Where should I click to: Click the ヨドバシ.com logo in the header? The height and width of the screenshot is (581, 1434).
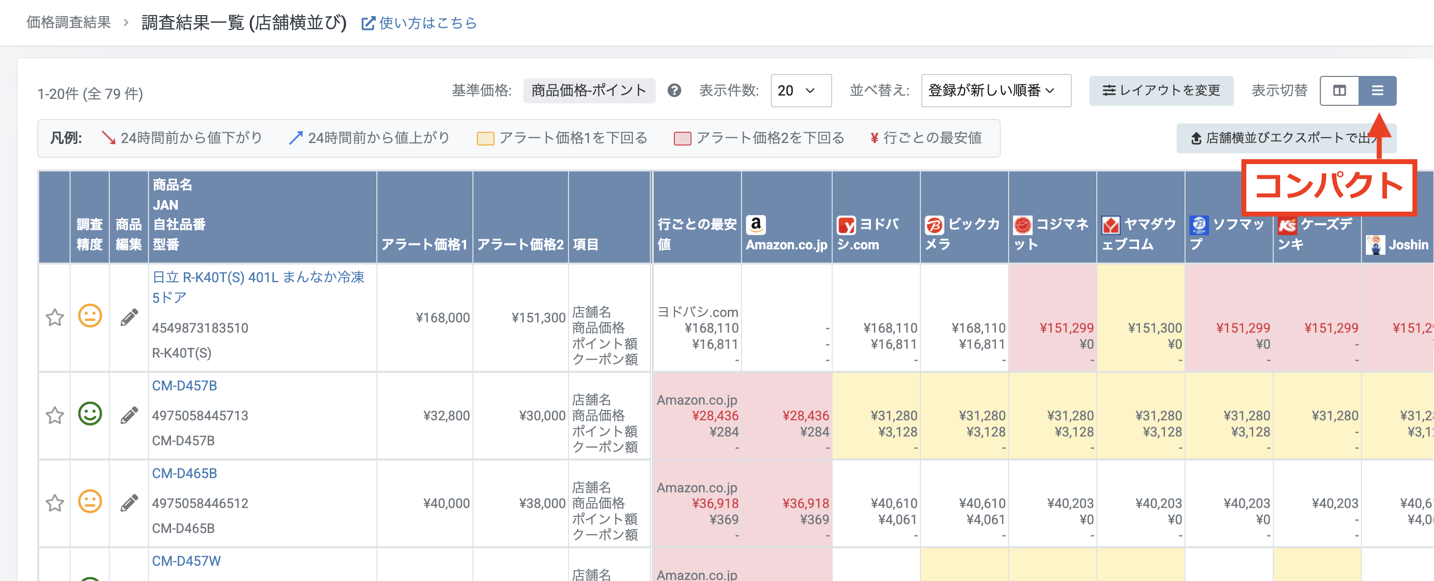click(846, 225)
